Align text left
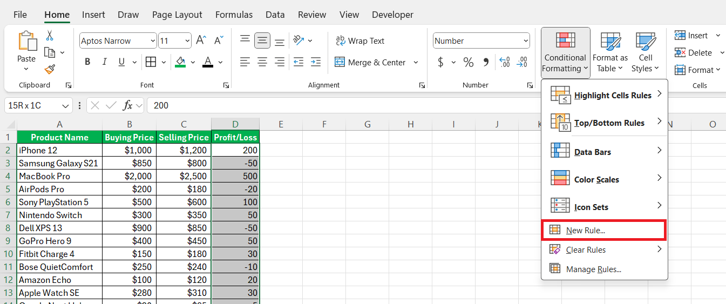 coord(245,62)
